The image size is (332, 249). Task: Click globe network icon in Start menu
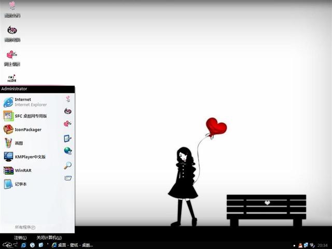point(68,151)
